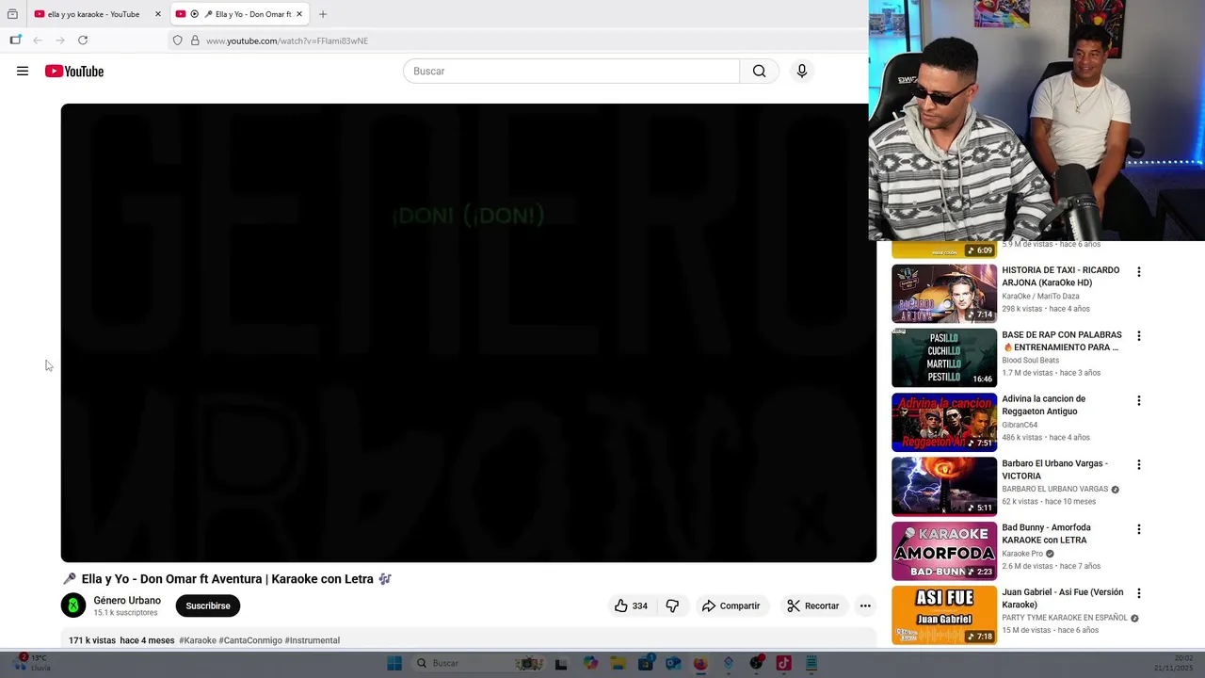Click the #Karaoke hashtag

tap(198, 640)
